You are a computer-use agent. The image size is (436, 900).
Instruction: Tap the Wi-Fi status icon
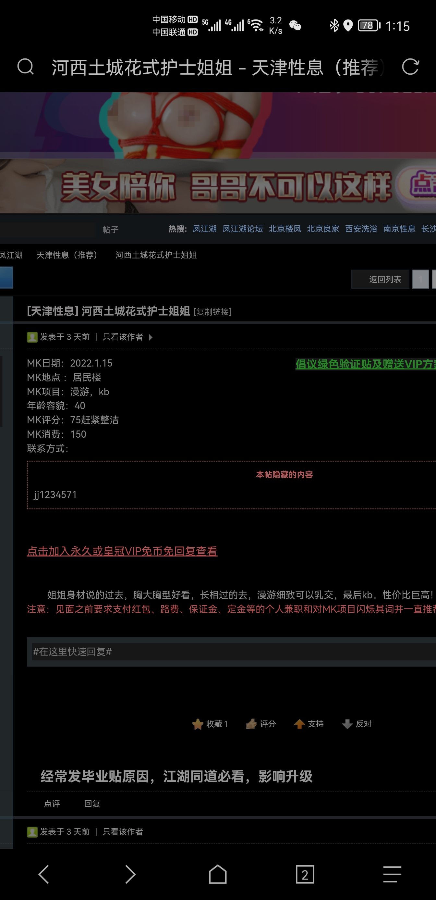tap(256, 25)
